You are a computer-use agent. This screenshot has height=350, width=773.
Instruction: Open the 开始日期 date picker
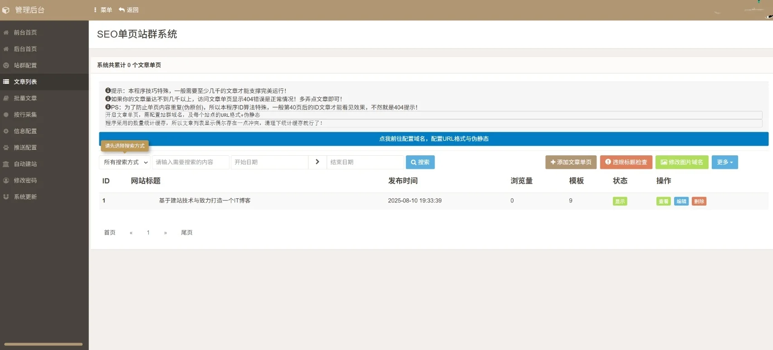coord(269,162)
